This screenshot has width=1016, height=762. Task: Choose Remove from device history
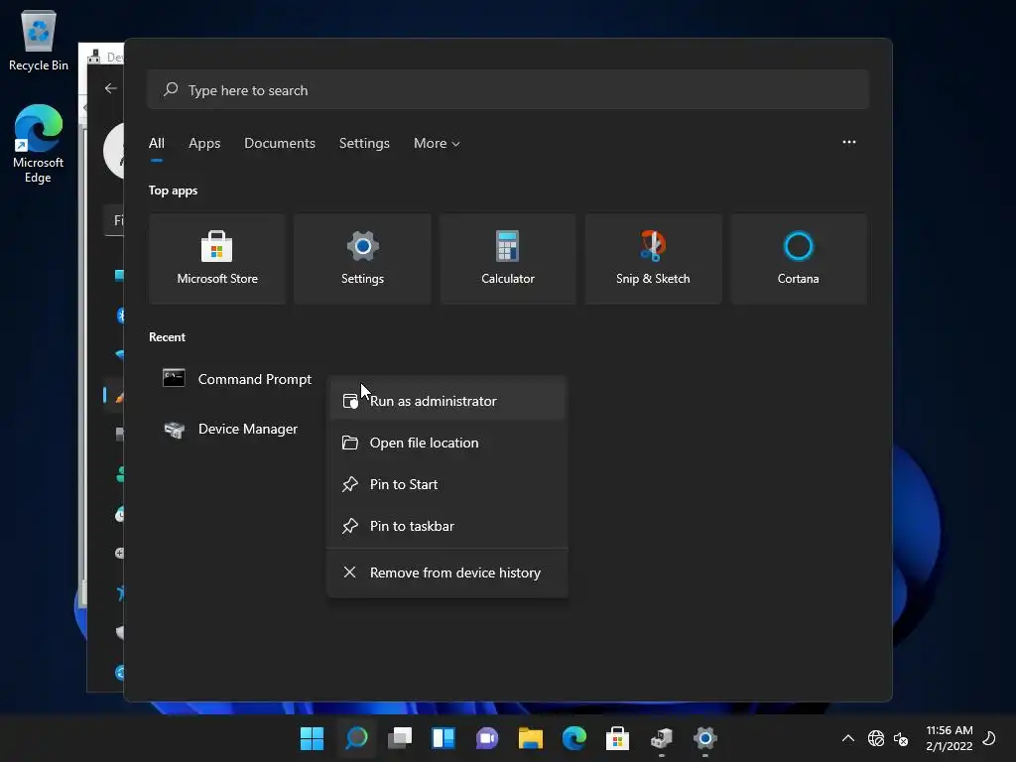click(x=447, y=572)
